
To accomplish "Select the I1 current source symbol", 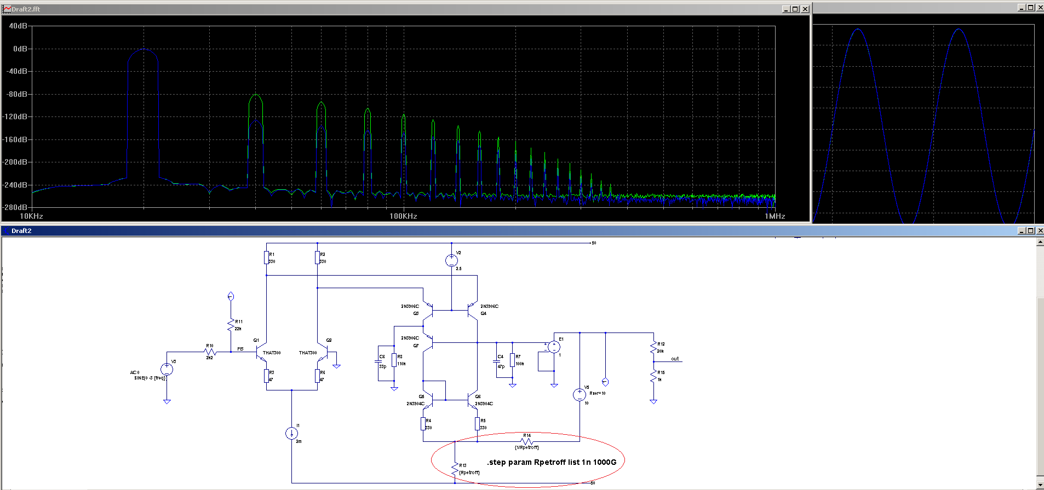I will click(x=291, y=434).
